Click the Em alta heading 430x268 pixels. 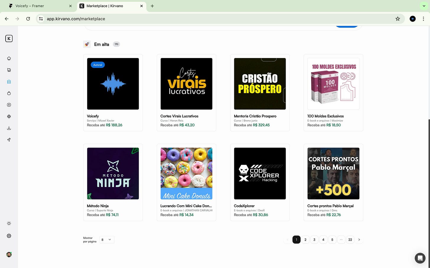102,44
